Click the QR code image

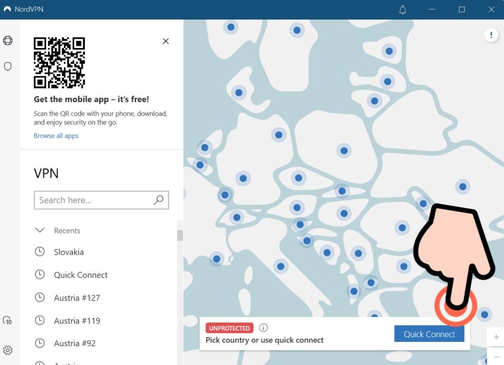[59, 63]
